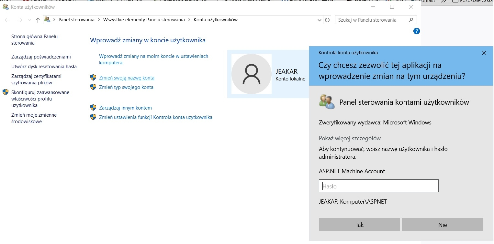Image resolution: width=494 pixels, height=244 pixels.
Task: Click 'ASP.NET Machine Account' label
Action: click(x=352, y=171)
